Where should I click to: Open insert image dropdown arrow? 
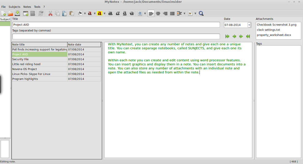pyautogui.click(x=195, y=13)
